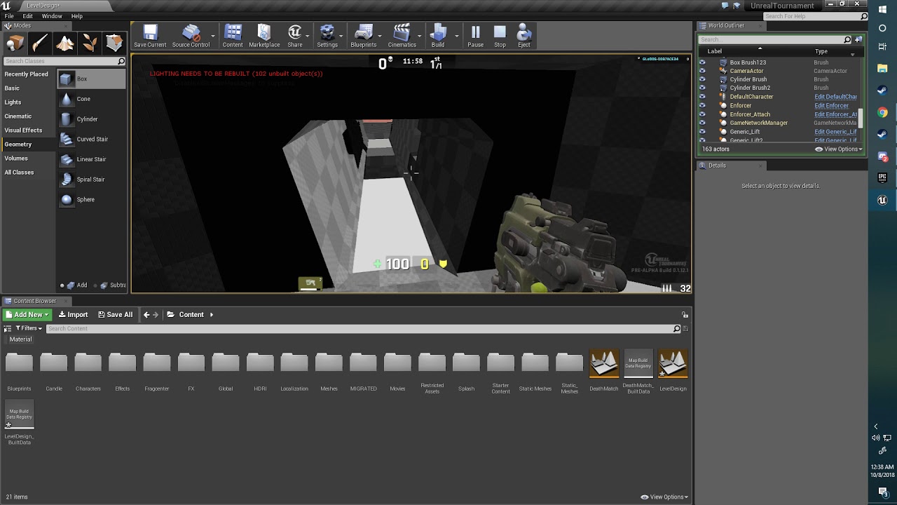
Task: Open File Explorer from the taskbar
Action: pyautogui.click(x=882, y=70)
